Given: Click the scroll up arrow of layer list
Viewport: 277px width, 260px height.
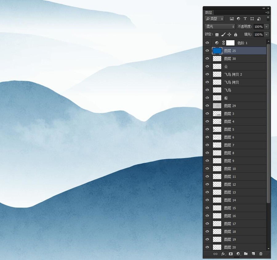Looking at the screenshot, I should pos(268,41).
